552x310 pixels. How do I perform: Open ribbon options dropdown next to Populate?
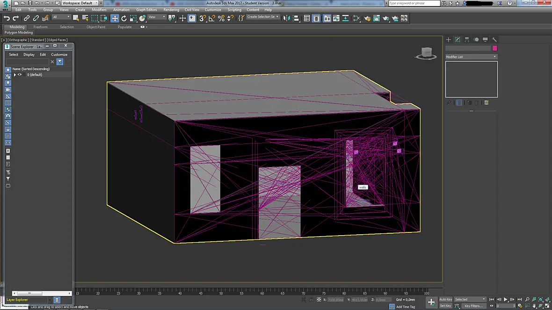[144, 27]
